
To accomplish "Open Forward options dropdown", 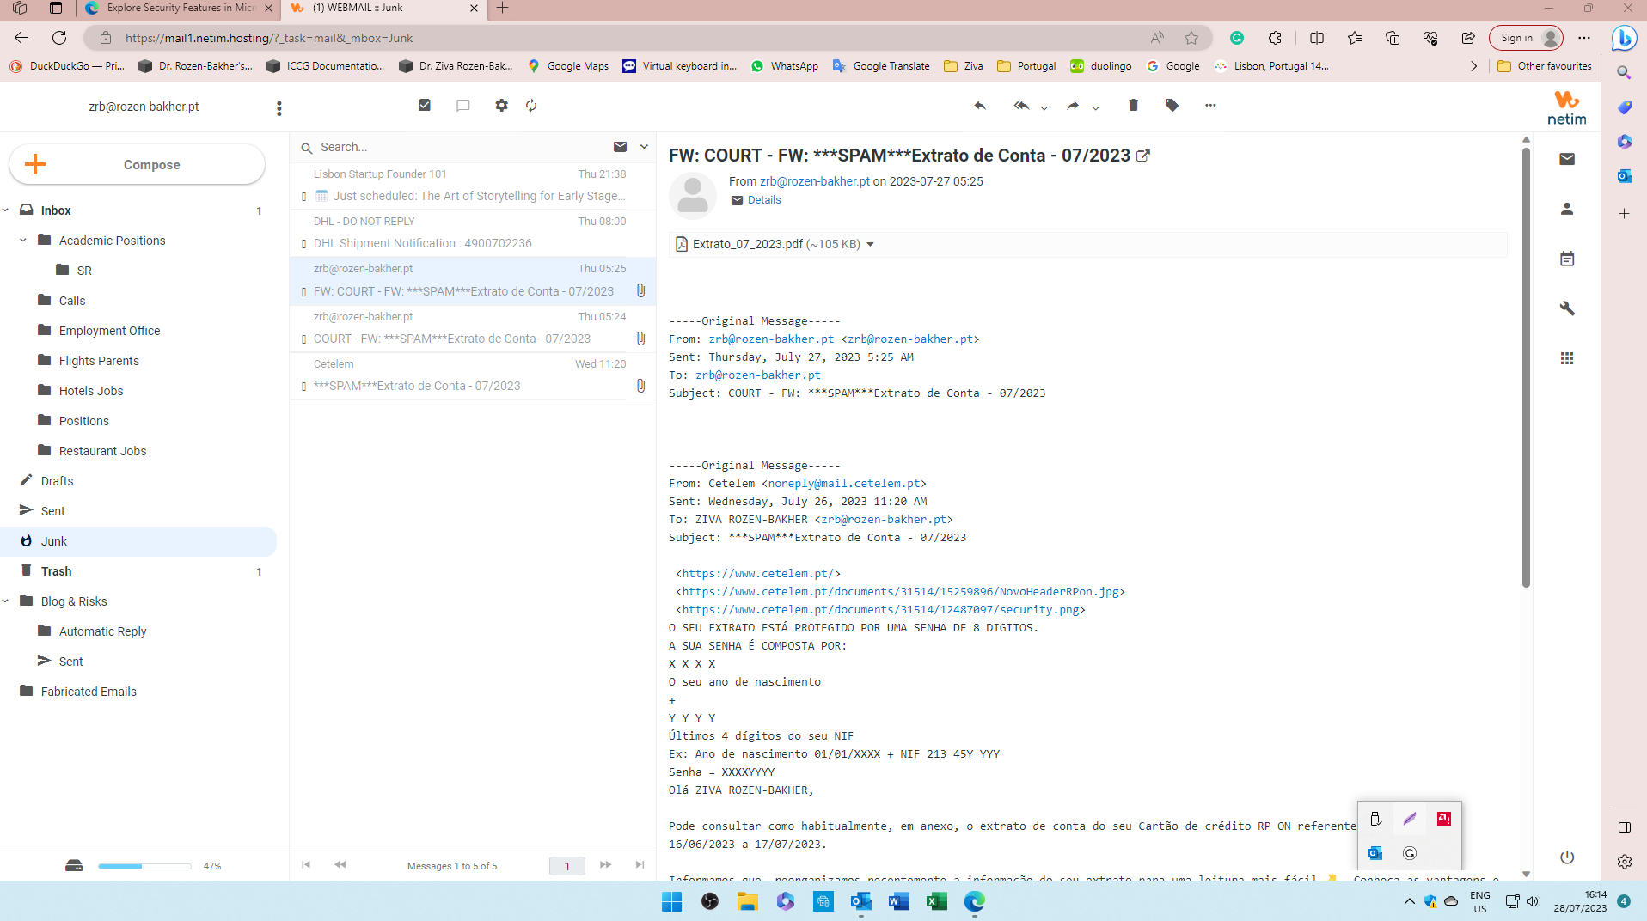I will (x=1096, y=108).
